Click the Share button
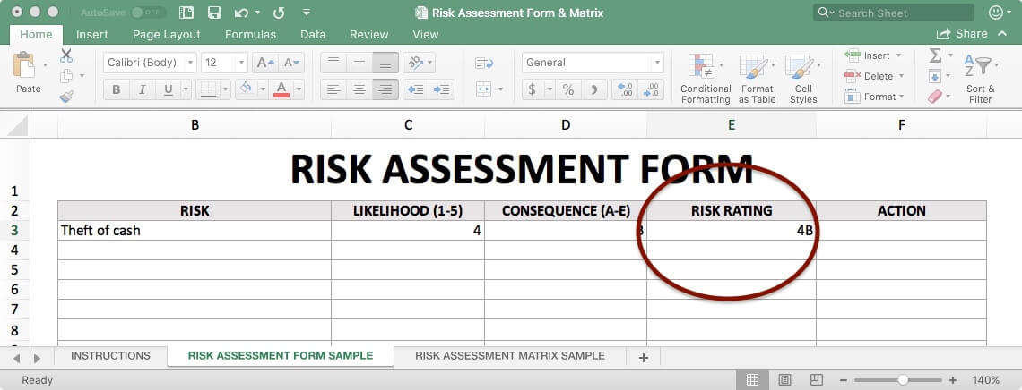Screen dimensions: 1022x390 [962, 34]
